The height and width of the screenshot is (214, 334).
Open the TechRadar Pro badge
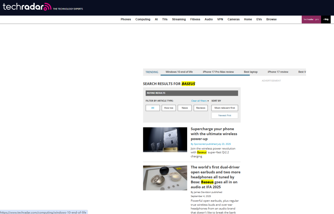tap(311, 19)
